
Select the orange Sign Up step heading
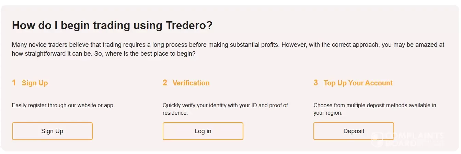[35, 83]
